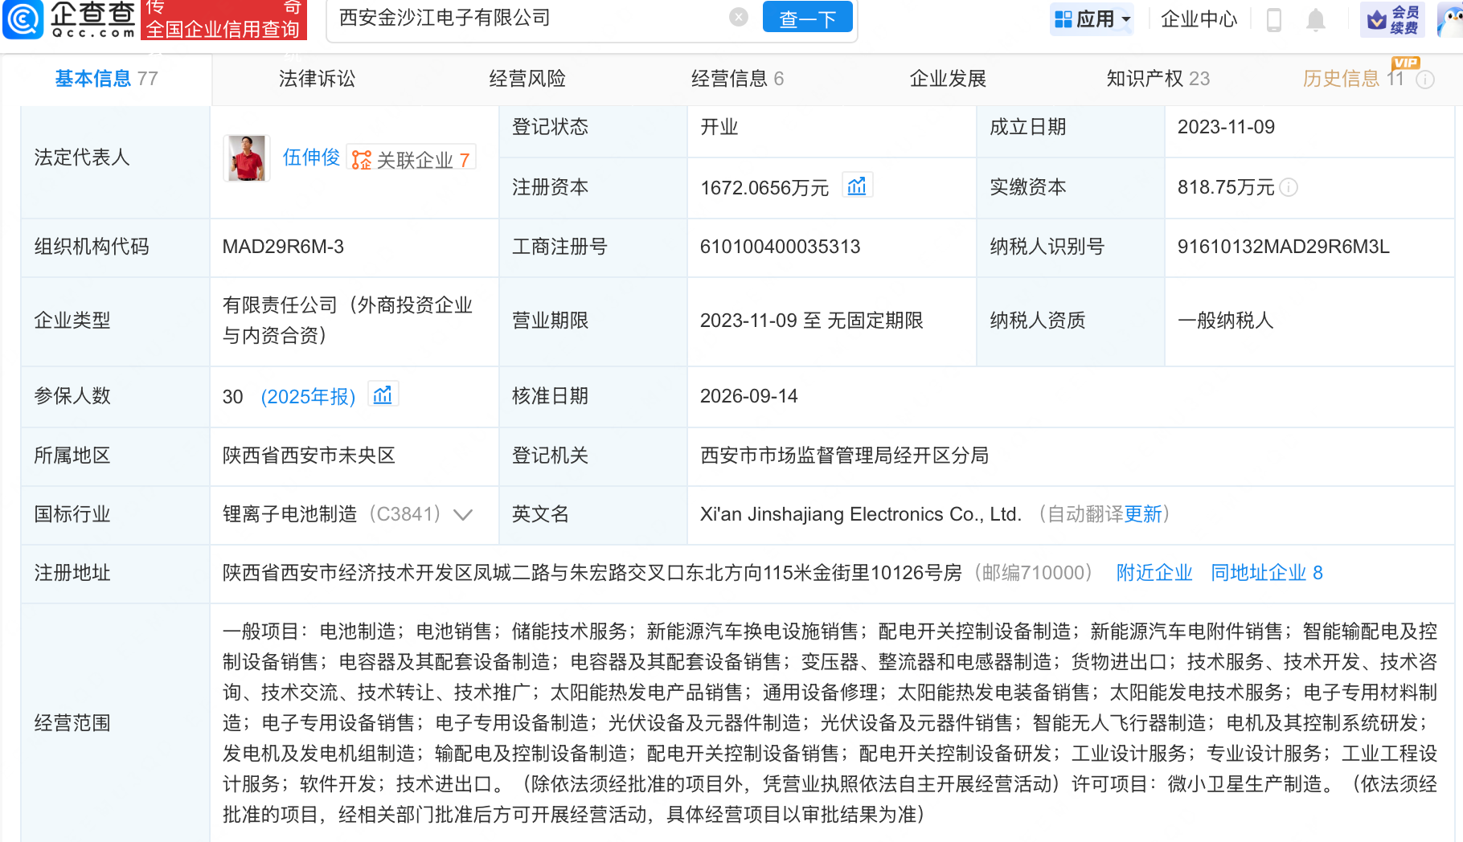
Task: Open notifications bell icon
Action: point(1315,19)
